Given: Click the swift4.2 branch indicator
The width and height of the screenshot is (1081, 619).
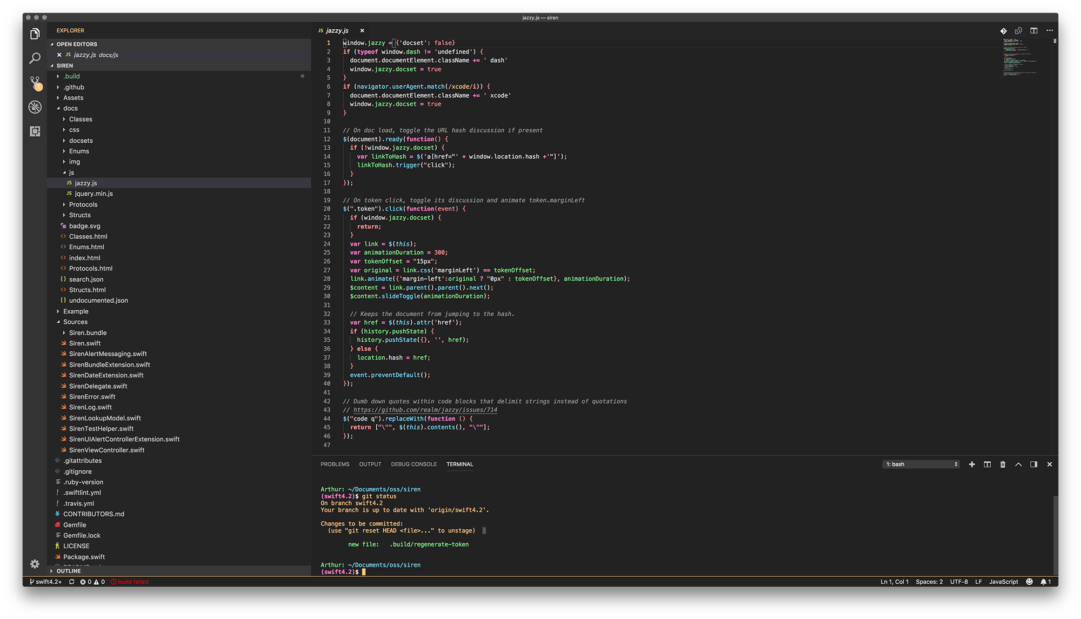Looking at the screenshot, I should click(x=46, y=582).
